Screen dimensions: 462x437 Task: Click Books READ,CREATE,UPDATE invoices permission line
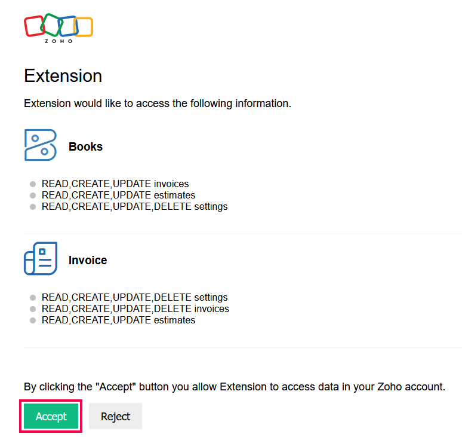click(115, 184)
